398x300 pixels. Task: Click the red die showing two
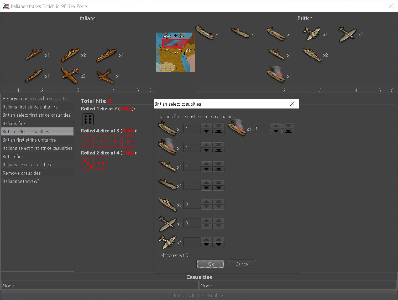tap(101, 163)
